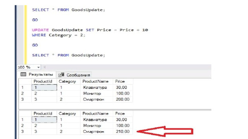Image resolution: width=248 pixels, height=139 pixels.
Task: Select highlighted ProductId 1 cell, first grid
Action: click(44, 88)
